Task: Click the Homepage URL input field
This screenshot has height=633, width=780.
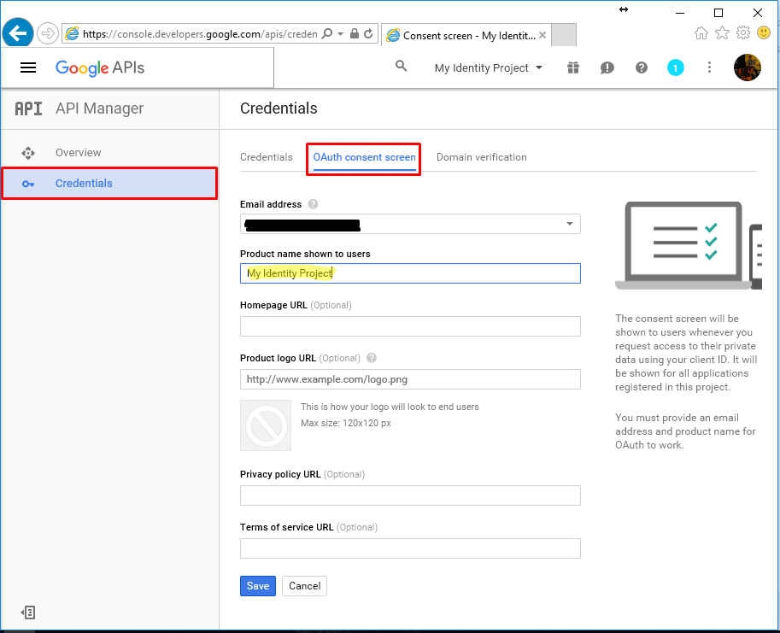Action: 410,326
